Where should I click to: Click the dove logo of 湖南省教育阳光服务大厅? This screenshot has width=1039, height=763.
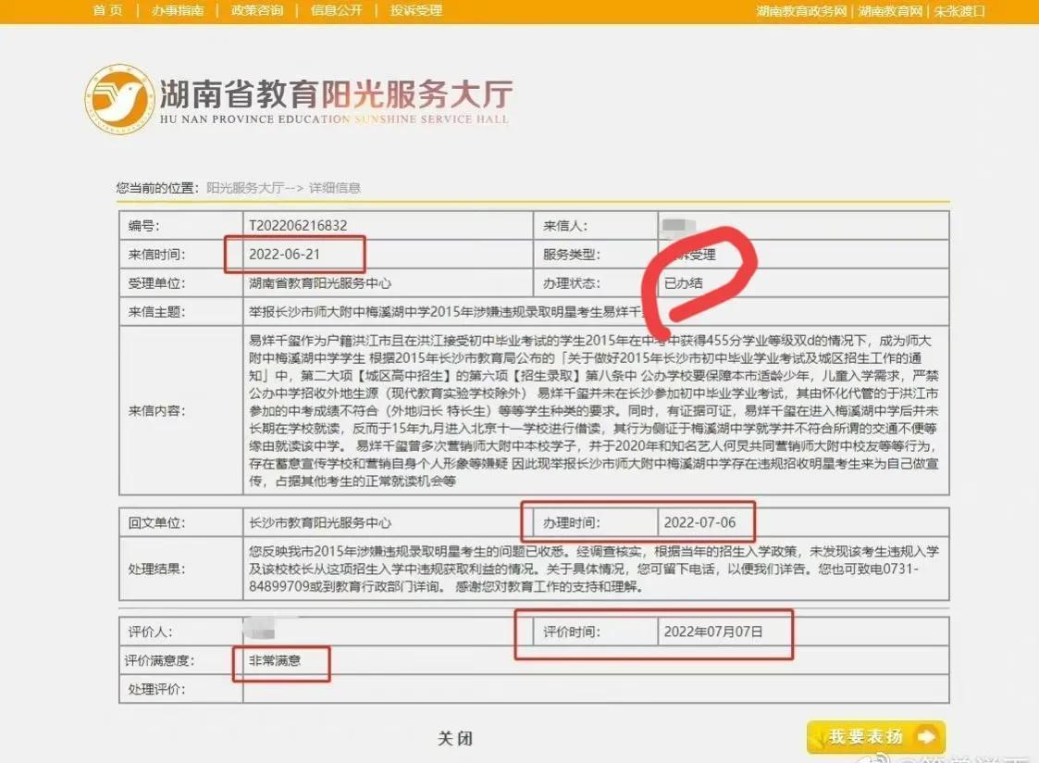[x=119, y=99]
